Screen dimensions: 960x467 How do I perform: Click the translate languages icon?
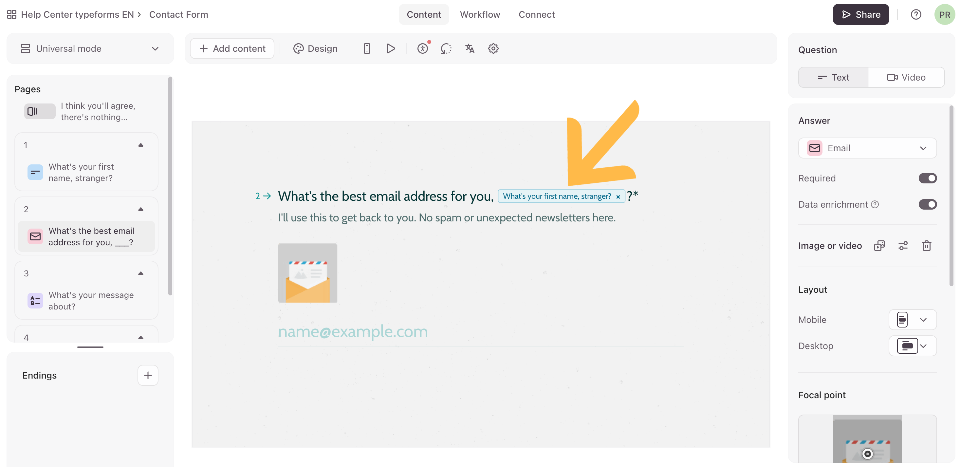(x=470, y=48)
